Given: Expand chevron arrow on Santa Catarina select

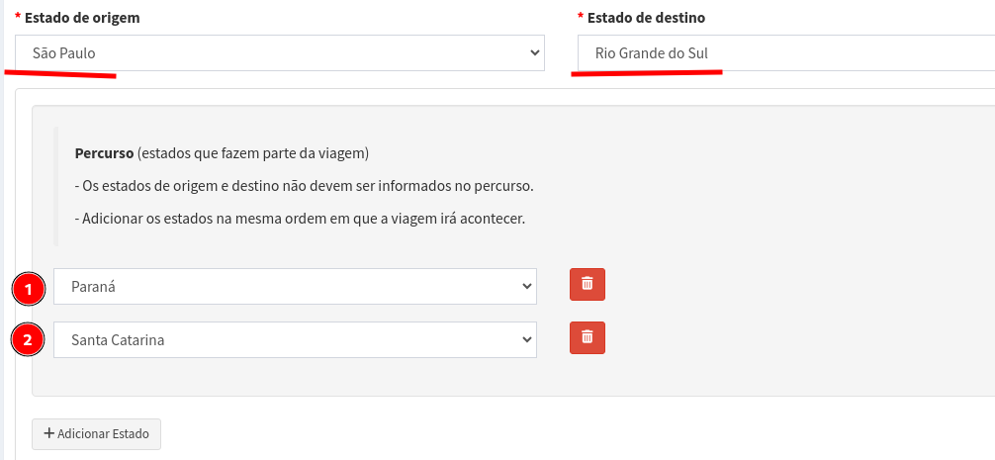Looking at the screenshot, I should coord(526,340).
